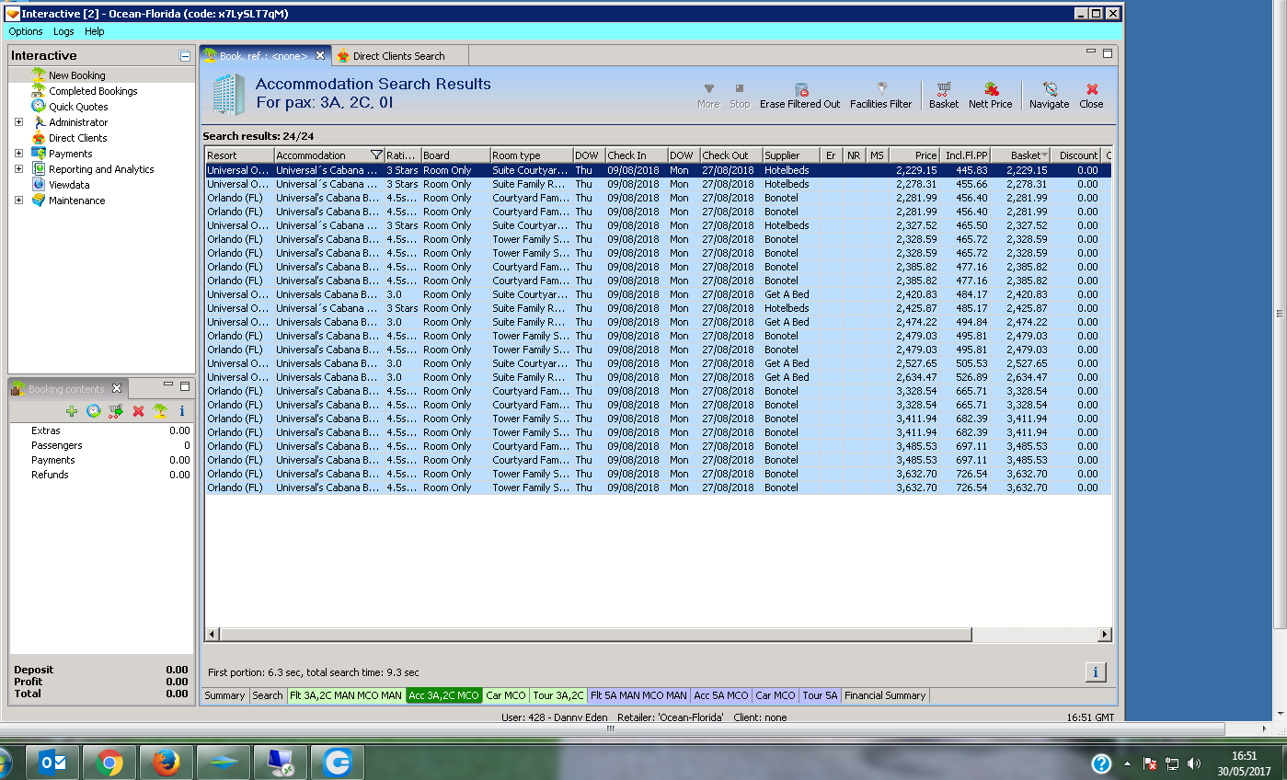Viewport: 1287px width, 780px height.
Task: Click the volume speaker icon in system tray
Action: point(1194,763)
